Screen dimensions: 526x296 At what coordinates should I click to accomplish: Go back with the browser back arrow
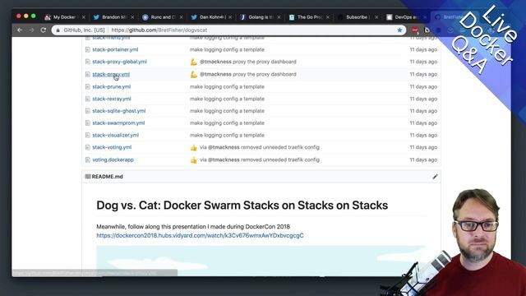(x=20, y=30)
